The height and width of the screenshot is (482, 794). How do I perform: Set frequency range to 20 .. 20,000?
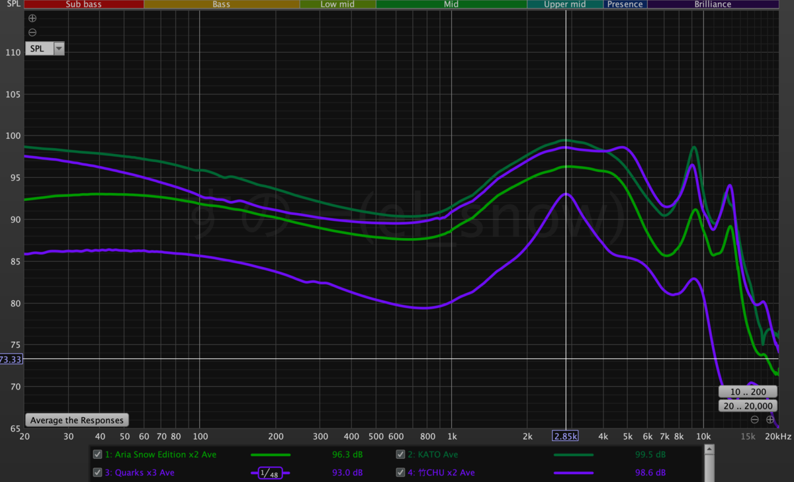(x=748, y=406)
